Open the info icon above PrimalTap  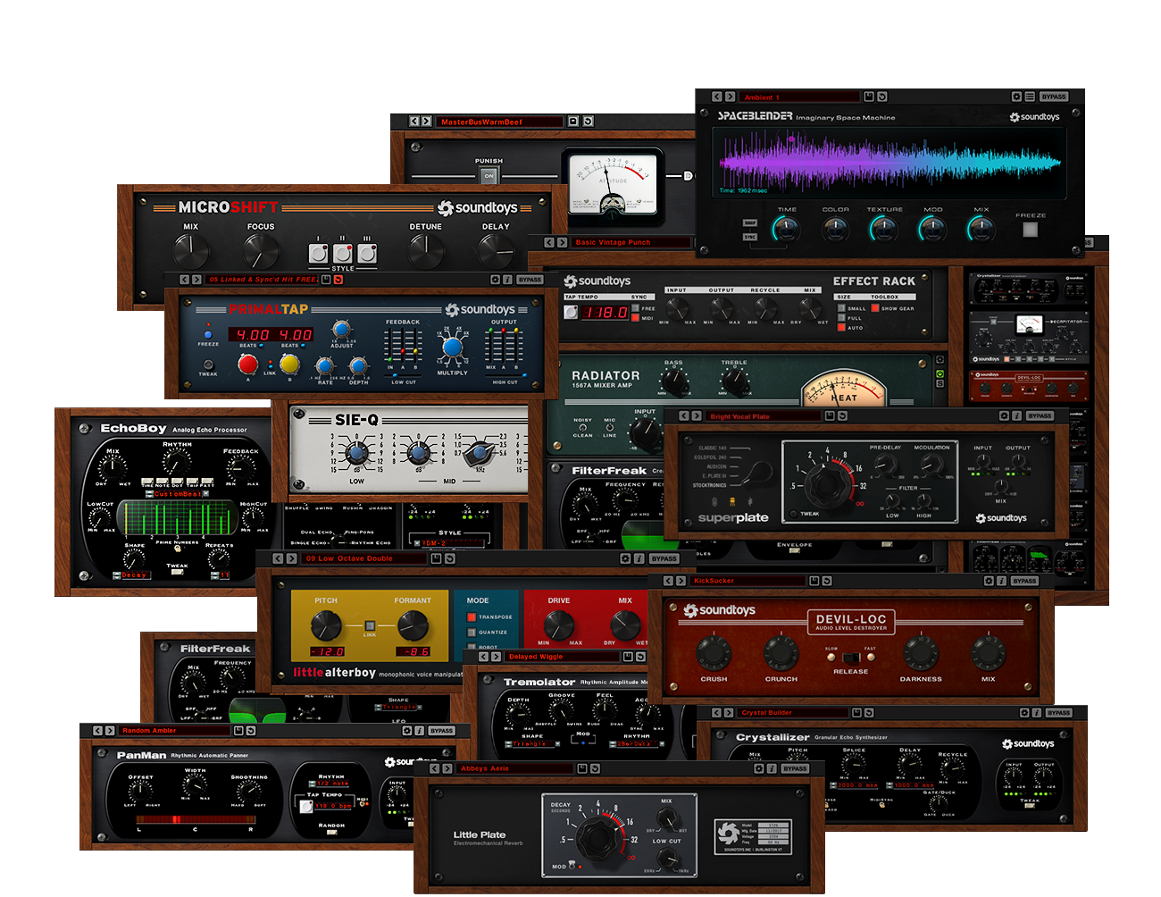pos(507,280)
